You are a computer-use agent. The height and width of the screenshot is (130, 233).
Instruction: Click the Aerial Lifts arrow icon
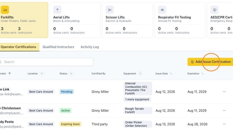pos(57,10)
